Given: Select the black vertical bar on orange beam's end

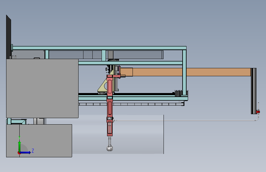Looking at the screenshot, I should [x=254, y=91].
